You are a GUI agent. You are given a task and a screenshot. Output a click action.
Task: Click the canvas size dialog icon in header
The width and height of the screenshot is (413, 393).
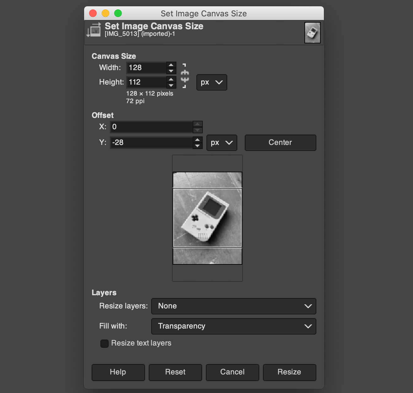94,30
